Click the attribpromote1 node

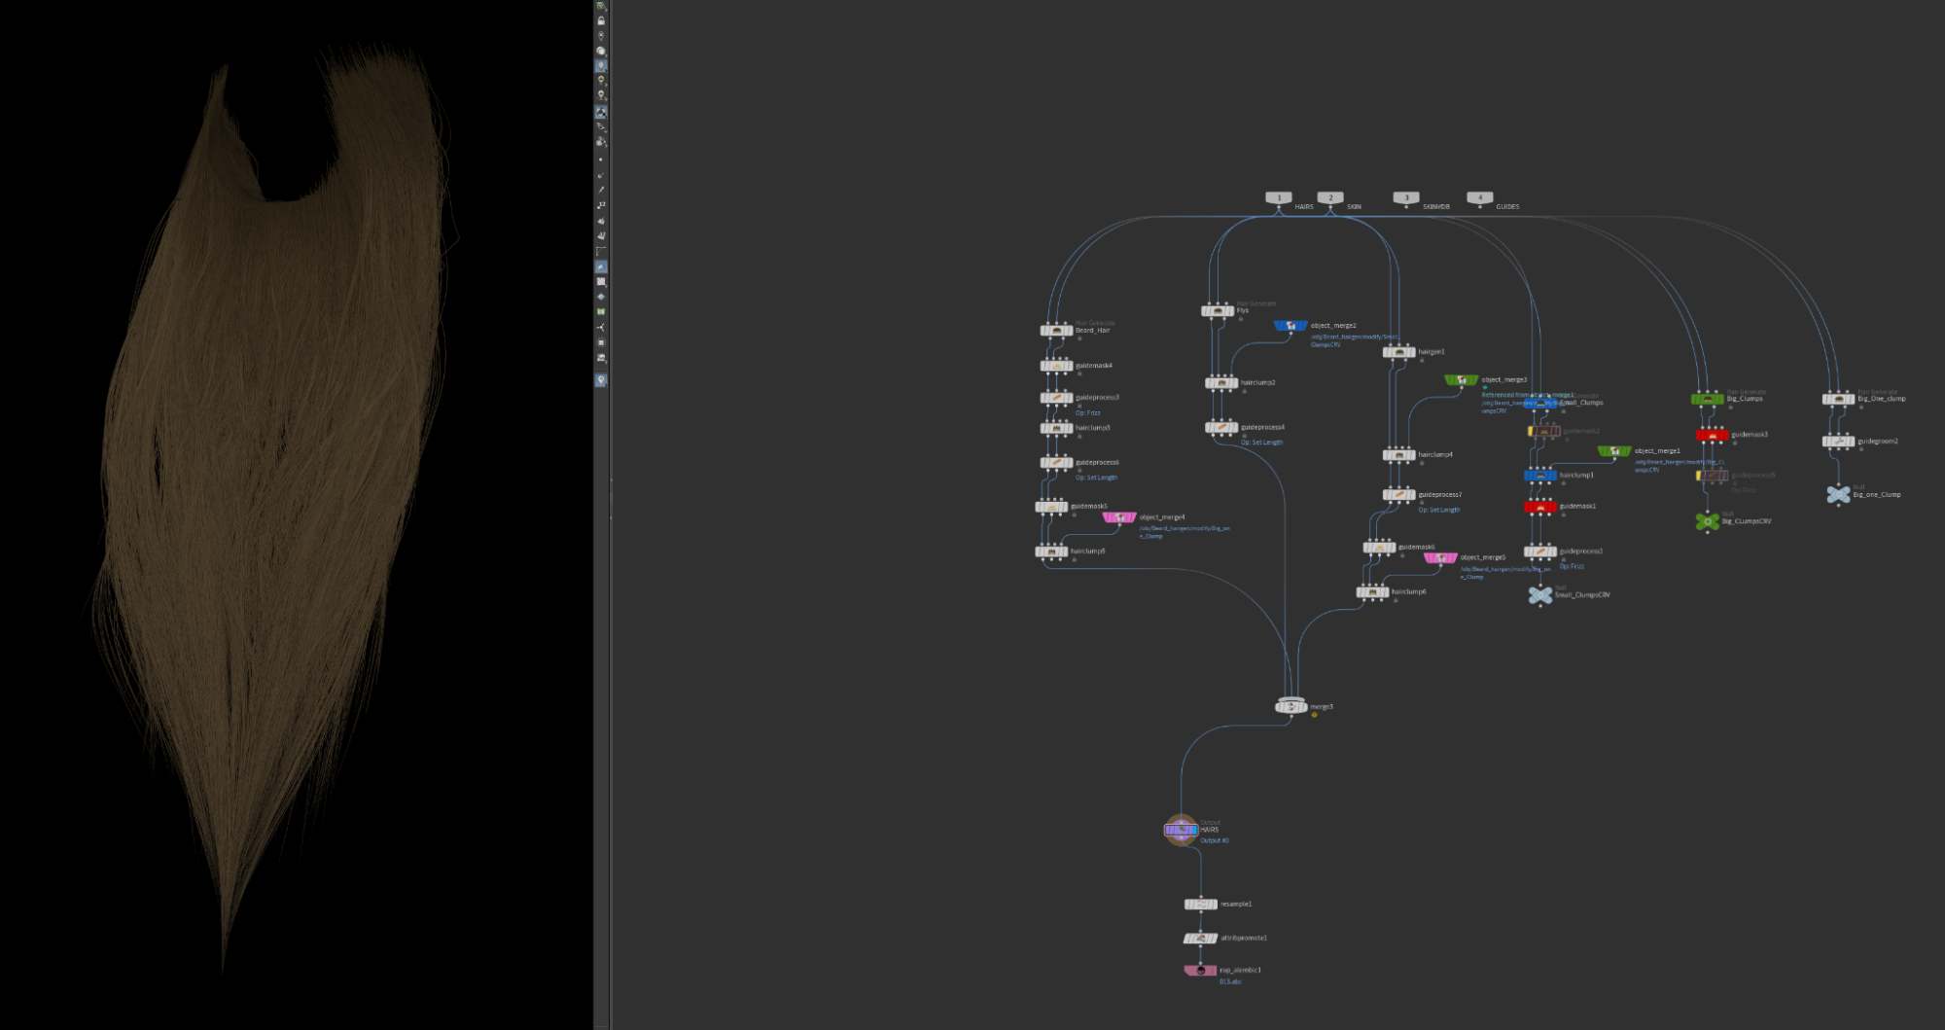(x=1201, y=939)
